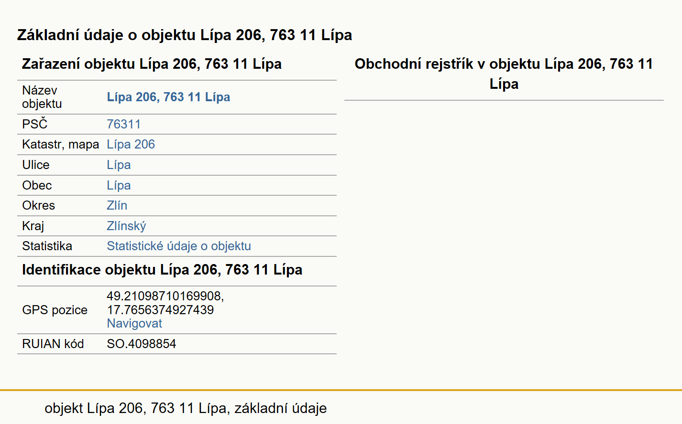The image size is (682, 424).
Task: Click the Název objektu row label
Action: click(x=42, y=97)
